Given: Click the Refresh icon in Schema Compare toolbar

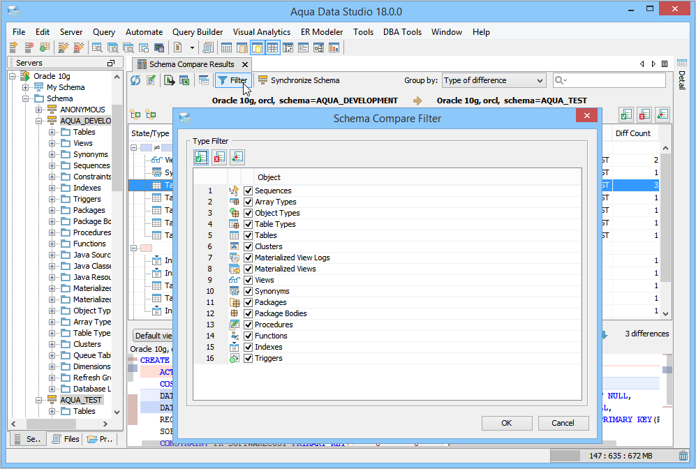Looking at the screenshot, I should (x=135, y=80).
